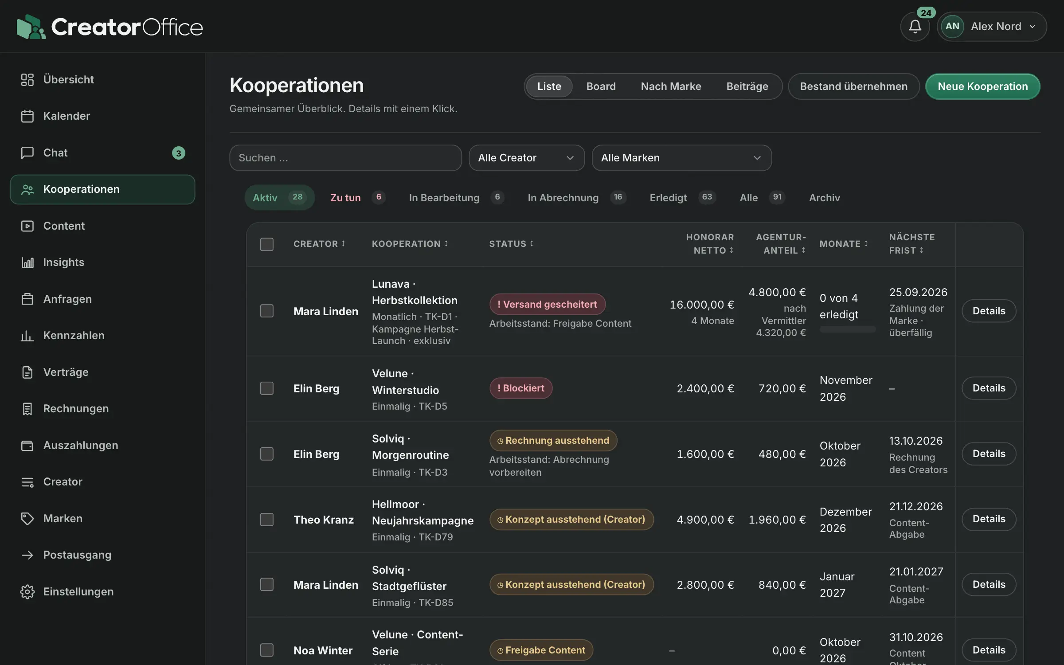Click the Kalender calendar icon
The image size is (1064, 665).
point(27,116)
